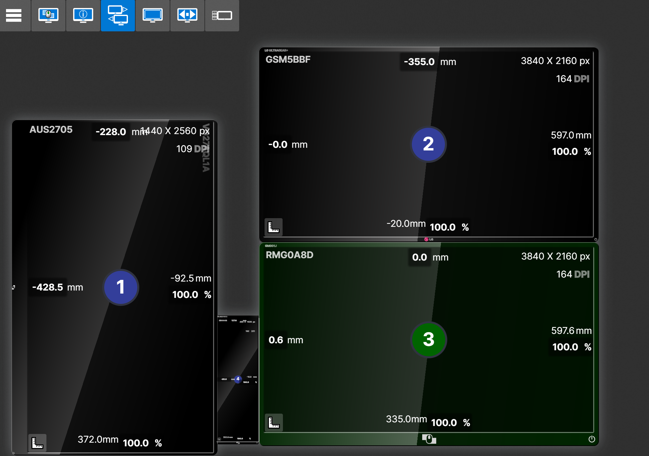Screen dimensions: 649x456
Task: Click the ruler icon on monitor AUS2705
Action: (37, 443)
